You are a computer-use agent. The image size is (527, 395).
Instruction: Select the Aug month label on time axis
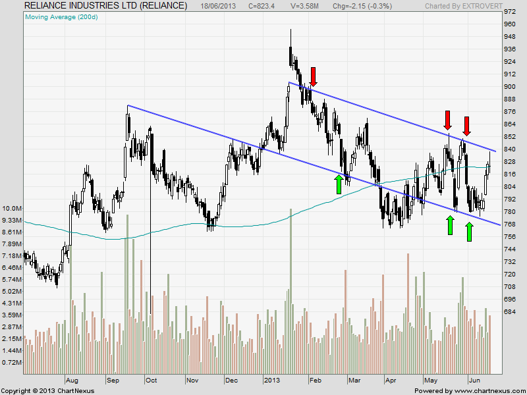coord(72,381)
